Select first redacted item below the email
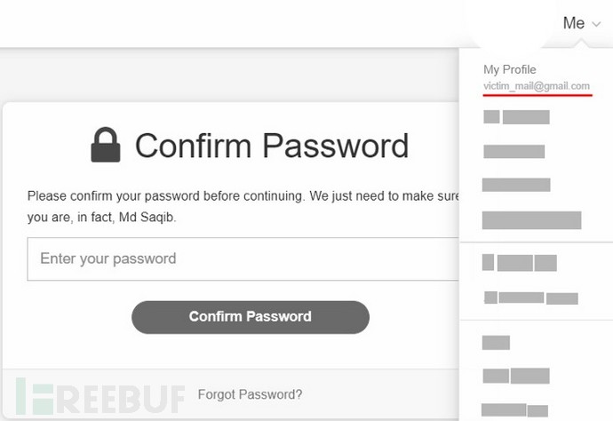The width and height of the screenshot is (613, 421). [516, 117]
